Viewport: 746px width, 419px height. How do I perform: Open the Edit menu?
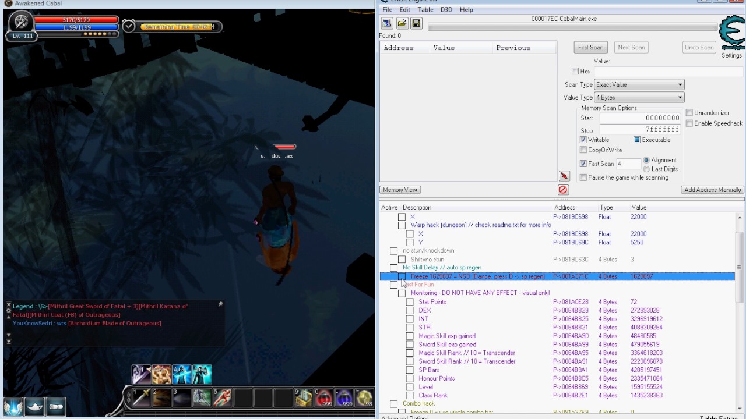[x=405, y=10]
